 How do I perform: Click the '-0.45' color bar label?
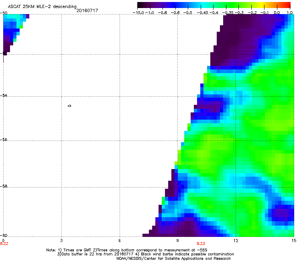pyautogui.click(x=202, y=13)
